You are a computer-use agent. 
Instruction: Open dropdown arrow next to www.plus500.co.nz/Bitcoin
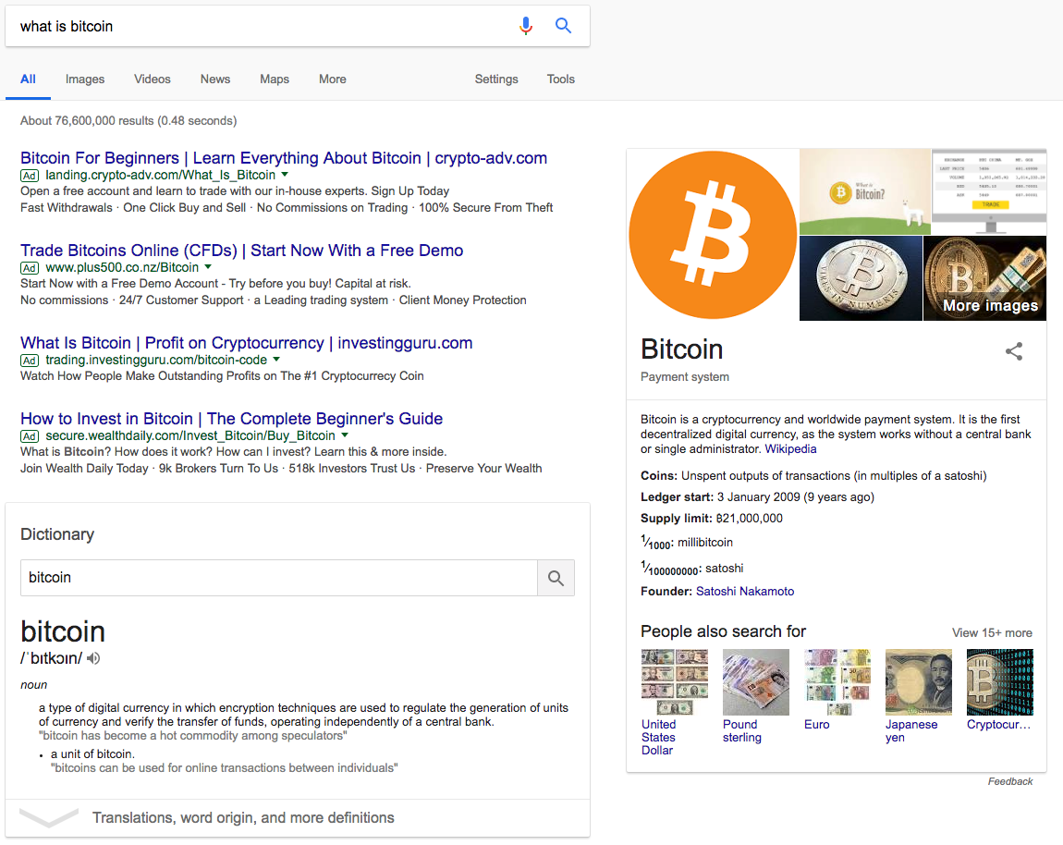[x=208, y=266]
